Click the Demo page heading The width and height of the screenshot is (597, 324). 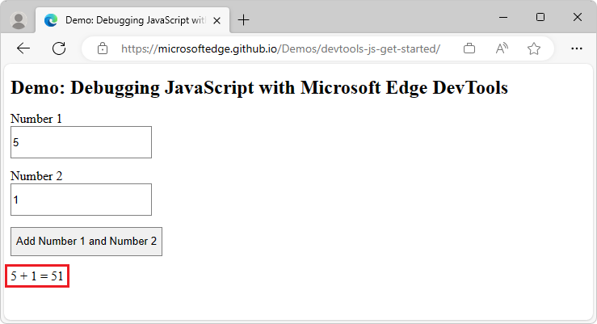pos(259,88)
